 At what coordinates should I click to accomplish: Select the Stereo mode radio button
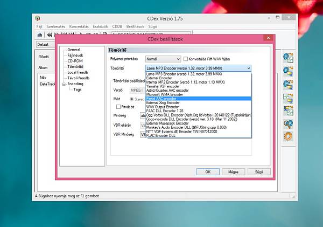[x=131, y=99]
